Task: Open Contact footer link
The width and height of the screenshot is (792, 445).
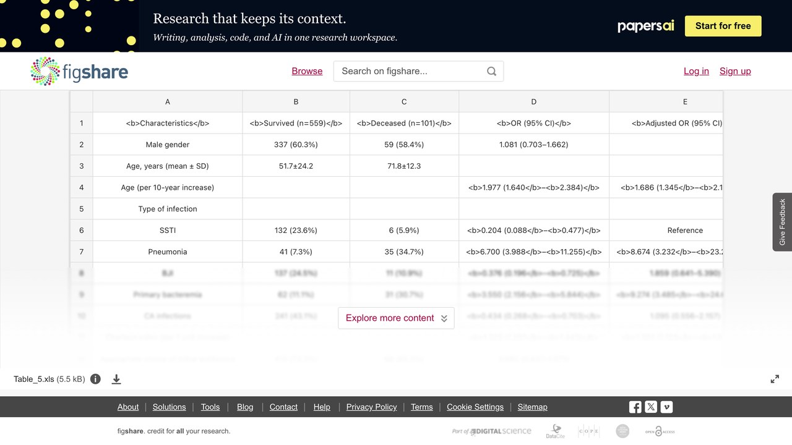Action: (x=283, y=407)
